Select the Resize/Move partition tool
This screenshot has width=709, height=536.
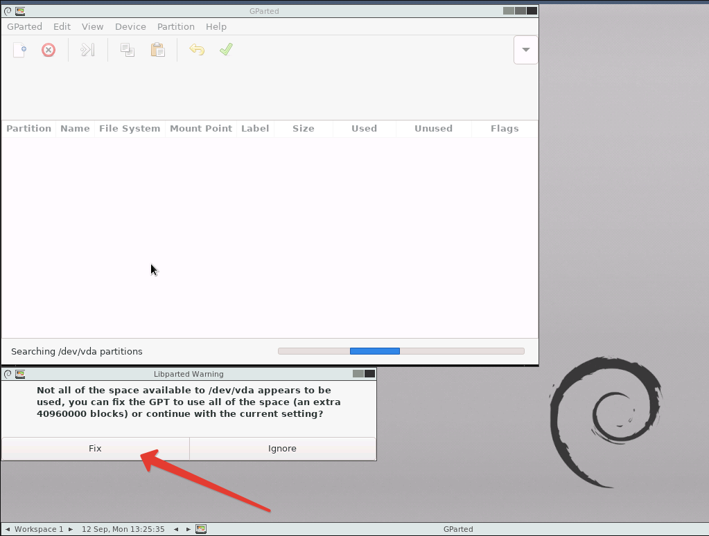87,49
